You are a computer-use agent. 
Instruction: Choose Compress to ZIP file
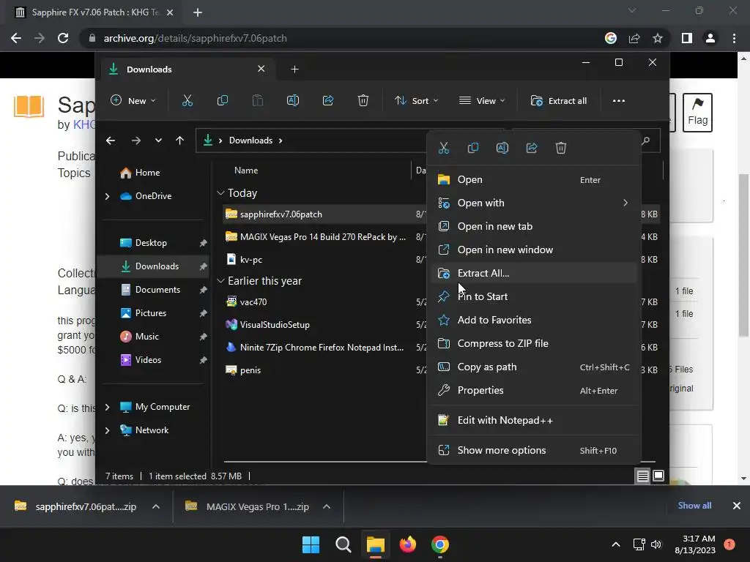[533, 344]
